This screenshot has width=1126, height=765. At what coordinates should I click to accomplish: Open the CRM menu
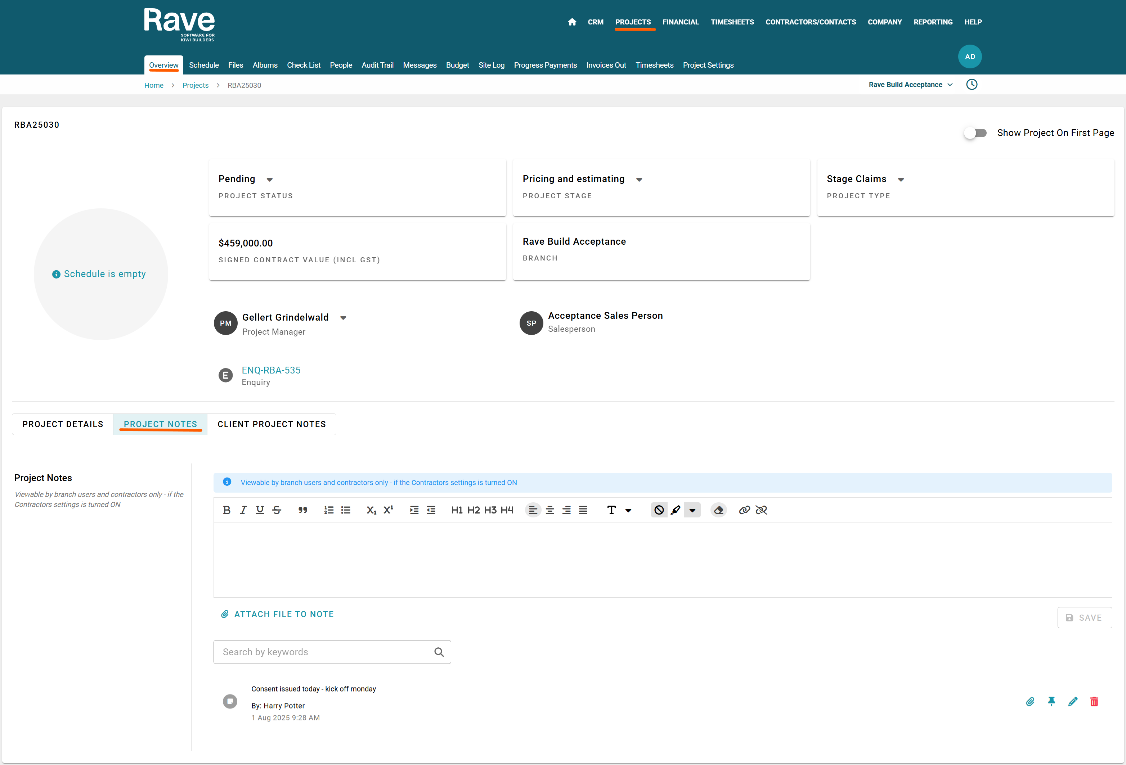click(x=596, y=22)
